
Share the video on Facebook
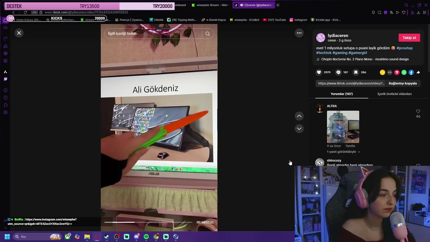(x=411, y=72)
